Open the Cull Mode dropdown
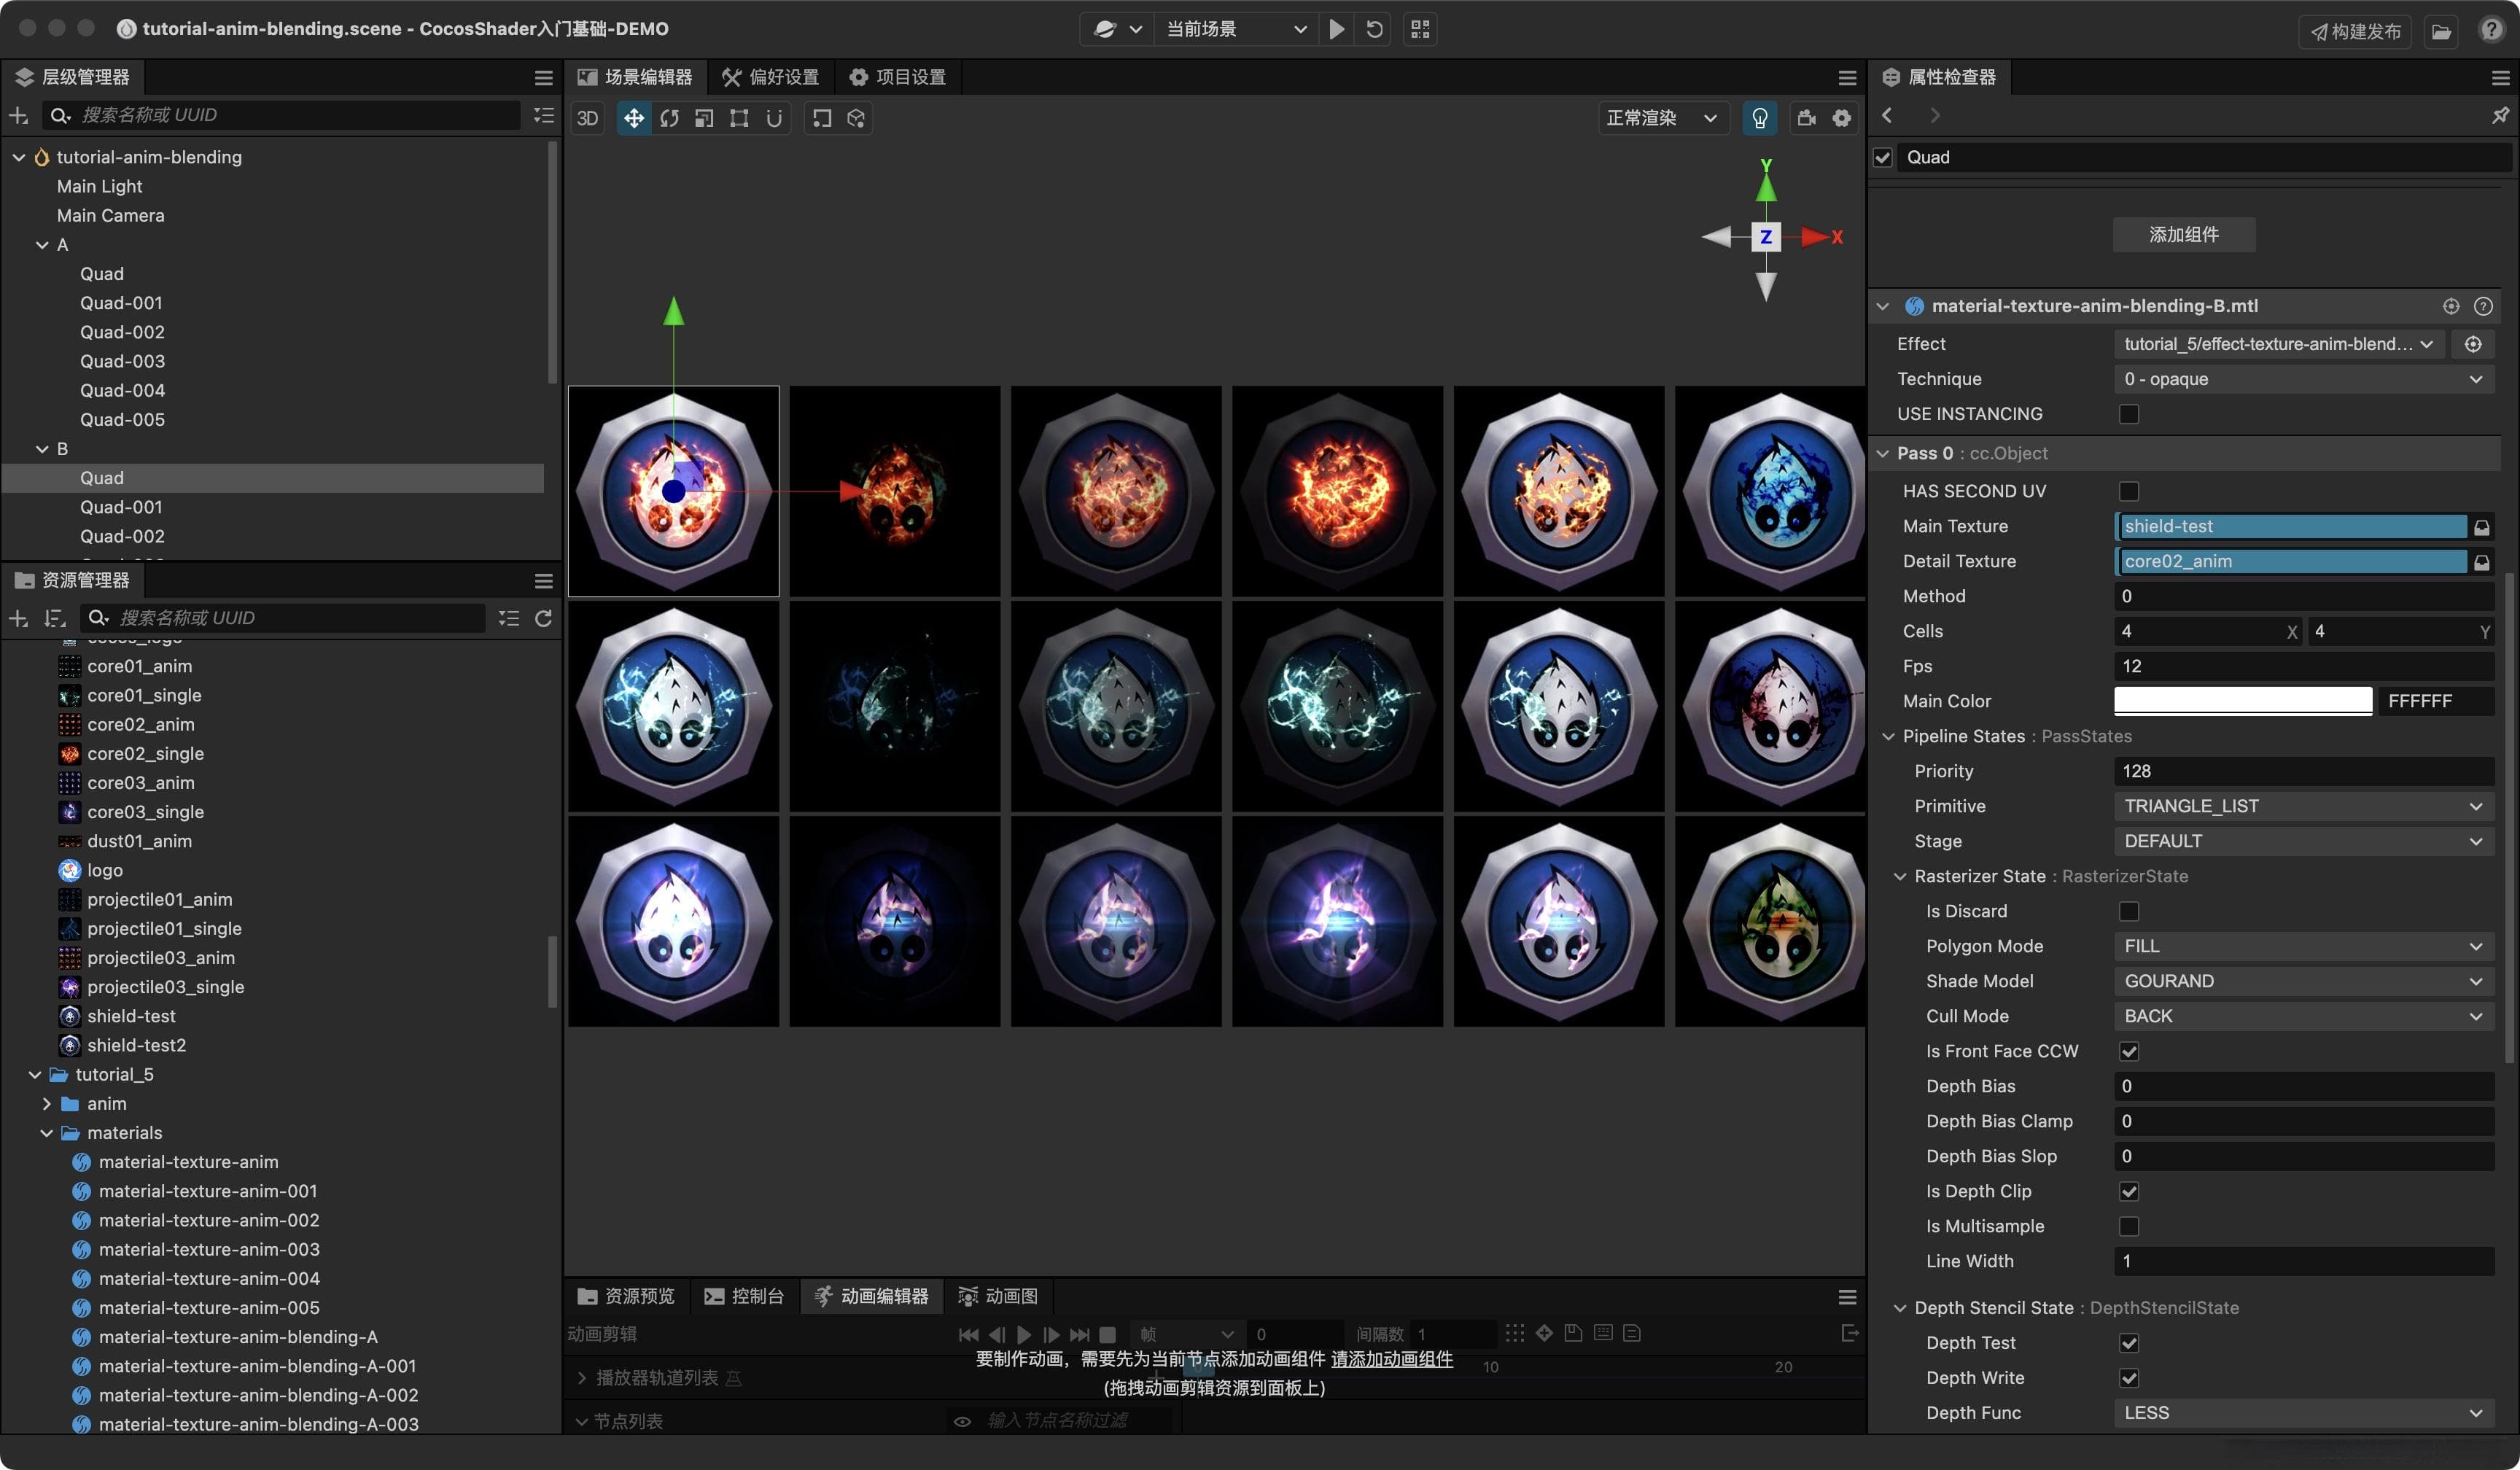 pyautogui.click(x=2304, y=1016)
